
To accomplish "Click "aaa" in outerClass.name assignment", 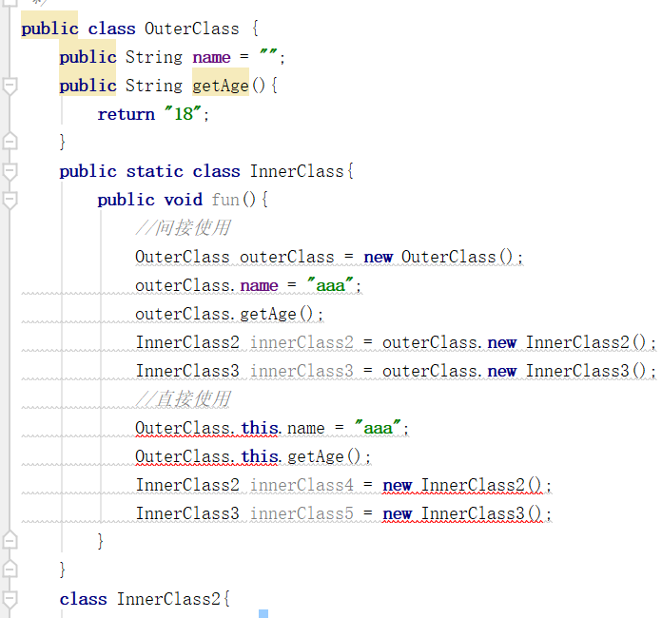I will [x=330, y=285].
